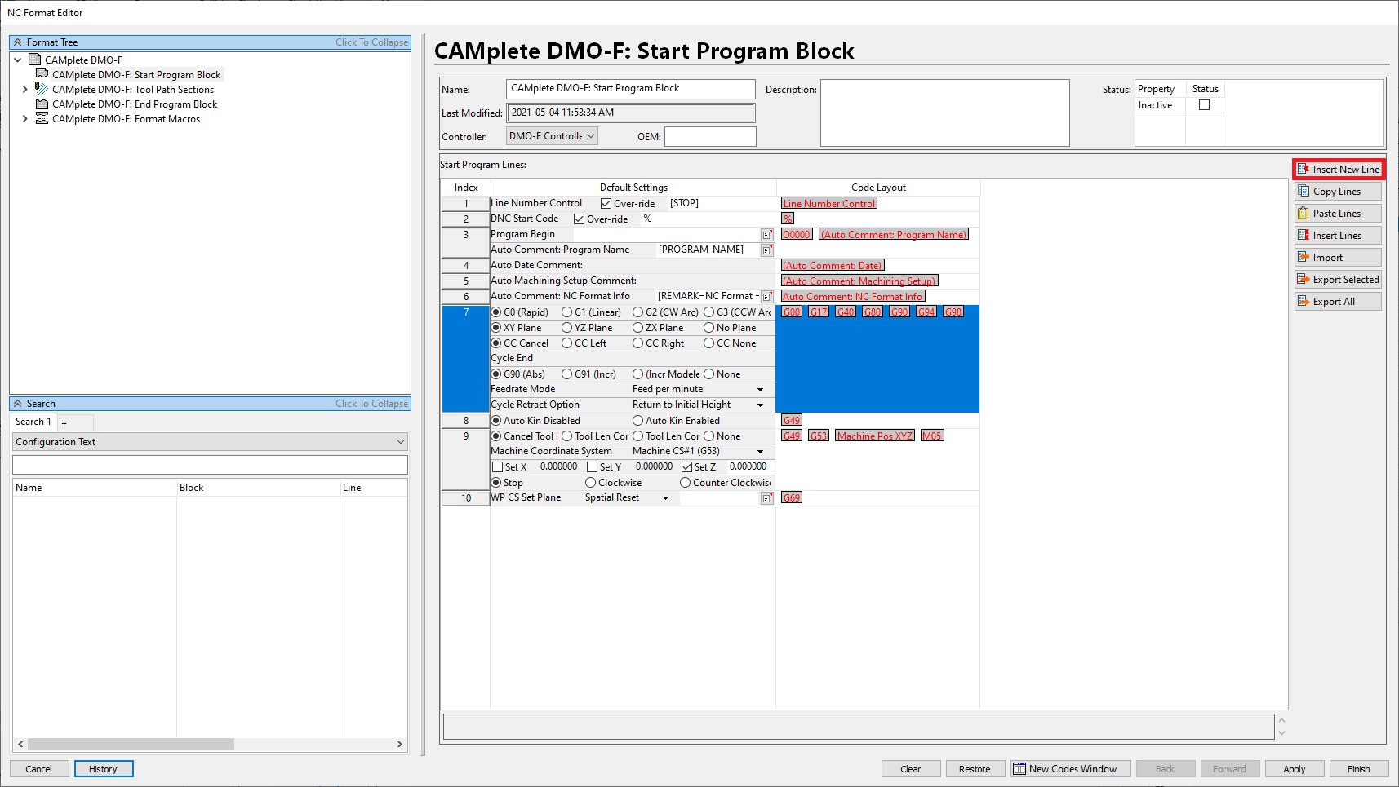Image resolution: width=1399 pixels, height=787 pixels.
Task: Toggle DNC Start Code Over-ride checkbox
Action: [580, 219]
